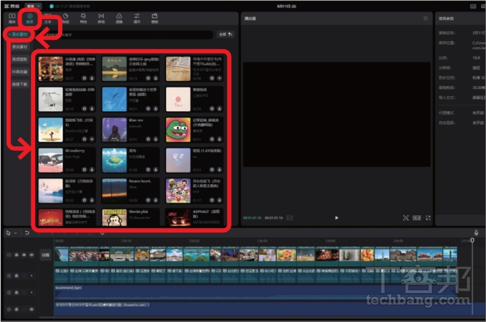Click the timeline playhead marker
486x322 pixels.
tap(472, 240)
